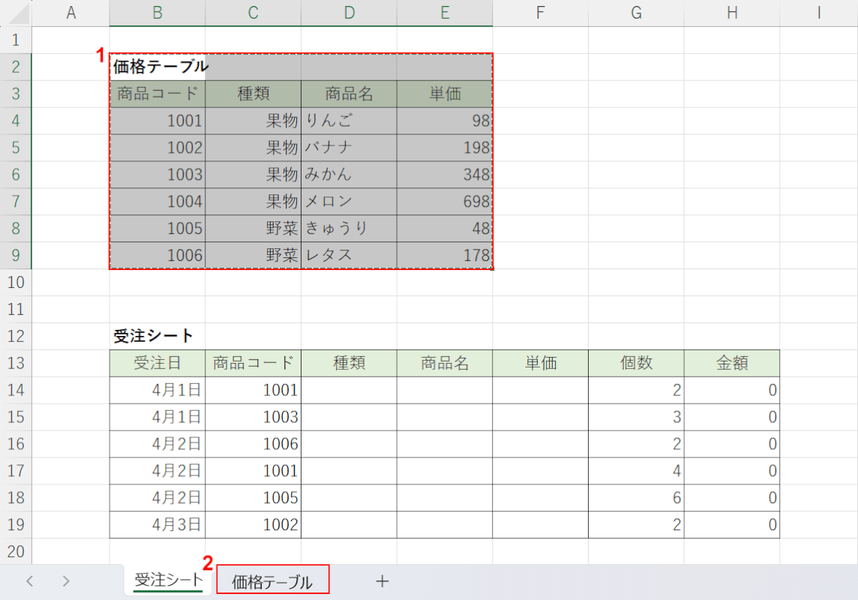Viewport: 858px width, 600px height.
Task: Switch to the 価格テーブル sheet tab
Action: [x=272, y=582]
